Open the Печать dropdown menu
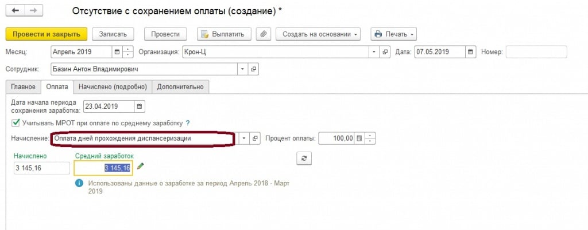 394,34
